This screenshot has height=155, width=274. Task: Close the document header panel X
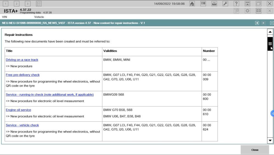tap(272, 23)
